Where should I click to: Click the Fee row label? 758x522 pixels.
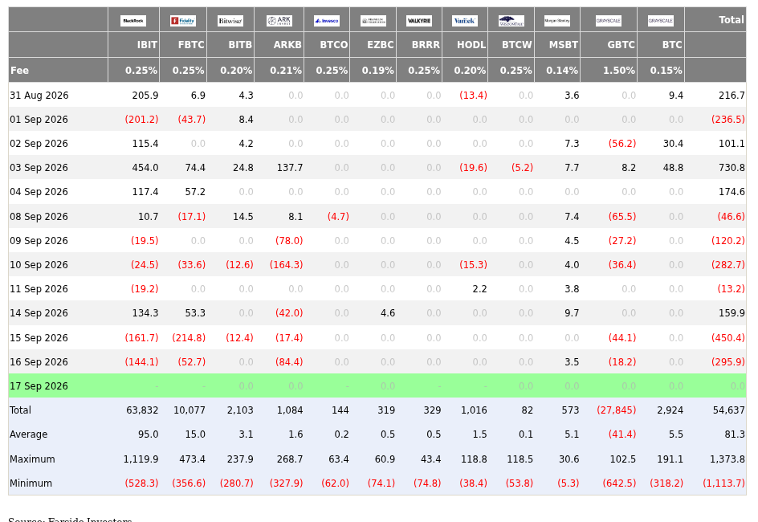[x=19, y=71]
